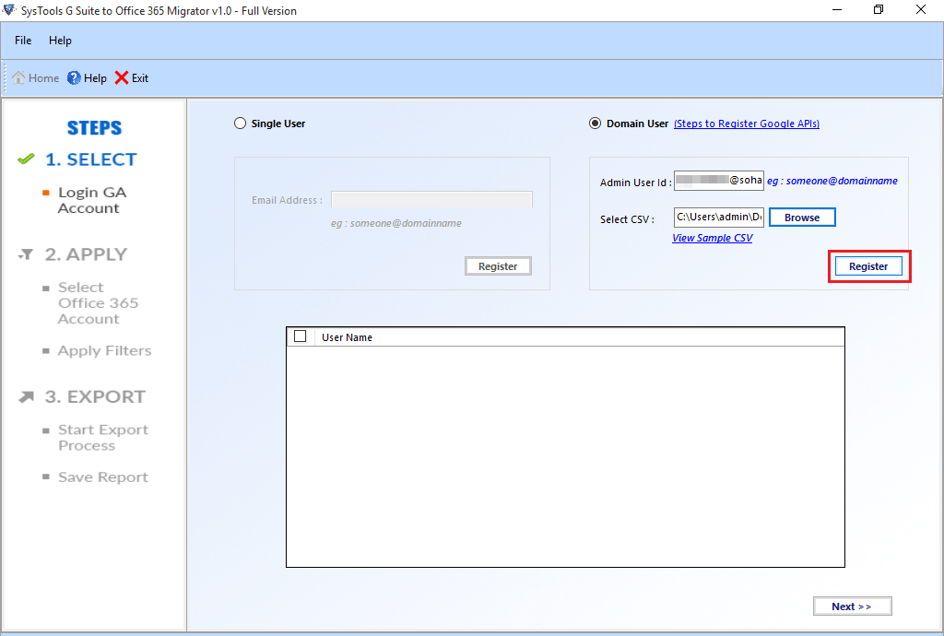944x636 pixels.
Task: Click the User Name column header
Action: [347, 337]
